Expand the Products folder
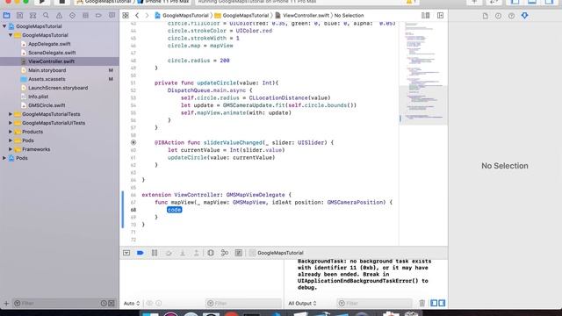Screen dimensions: 562x316 point(11,132)
